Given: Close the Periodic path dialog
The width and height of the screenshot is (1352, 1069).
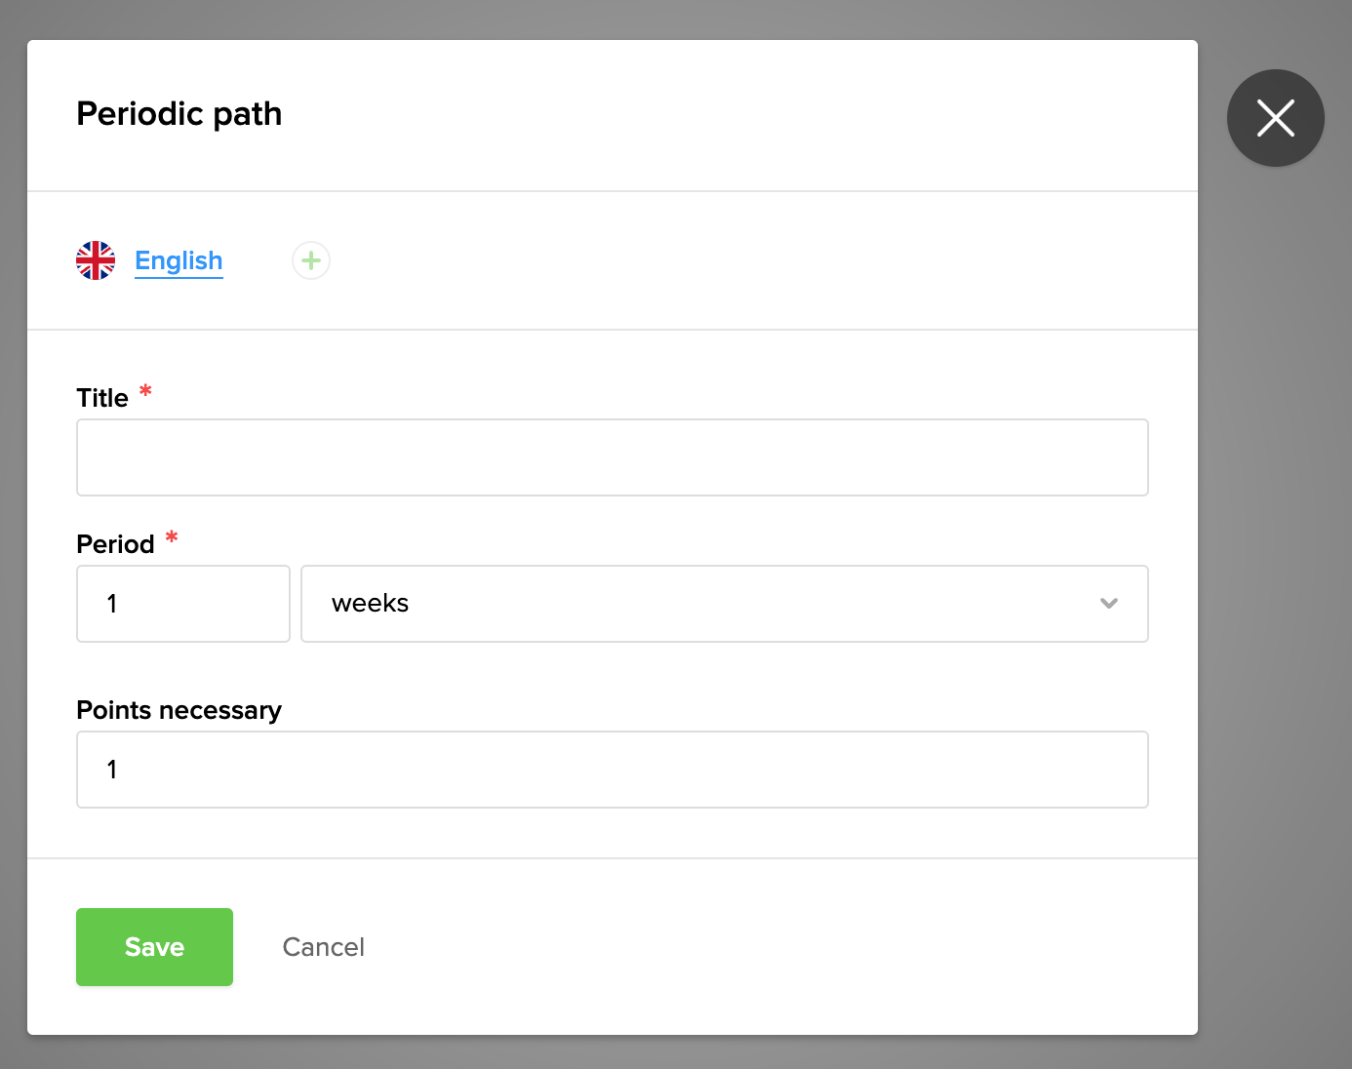Looking at the screenshot, I should (1275, 118).
